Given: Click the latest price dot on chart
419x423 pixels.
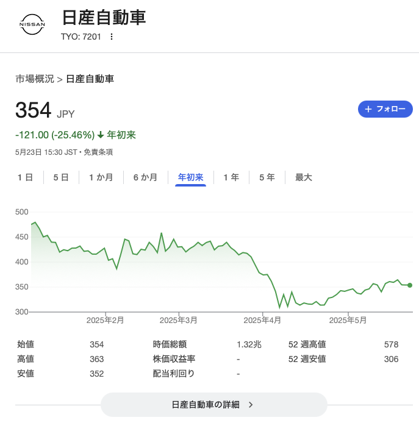Looking at the screenshot, I should click(410, 285).
